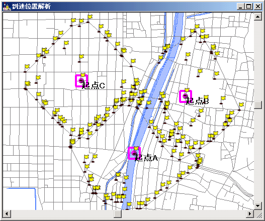Click the magenta 起点A start marker
The image size is (265, 221).
[x=134, y=153]
